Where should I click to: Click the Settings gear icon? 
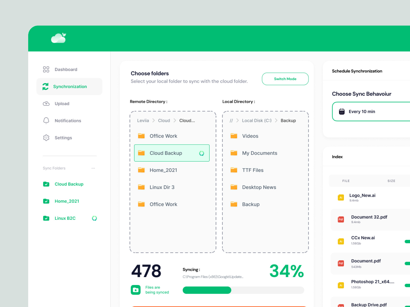coord(46,138)
